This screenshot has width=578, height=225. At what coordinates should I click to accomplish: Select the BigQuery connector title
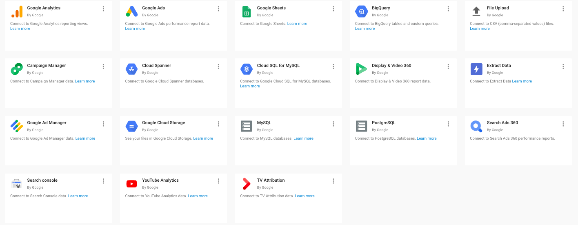click(x=381, y=8)
